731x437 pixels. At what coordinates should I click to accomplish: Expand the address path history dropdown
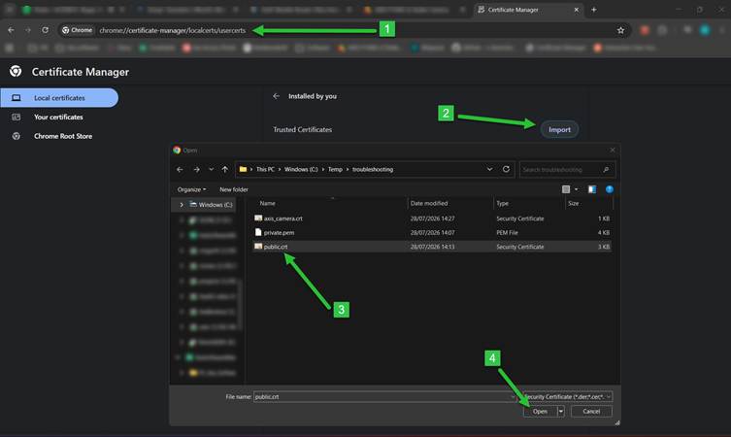pos(489,169)
